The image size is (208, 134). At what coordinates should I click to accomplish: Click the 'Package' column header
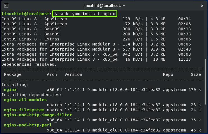pyautogui.click(x=13, y=74)
